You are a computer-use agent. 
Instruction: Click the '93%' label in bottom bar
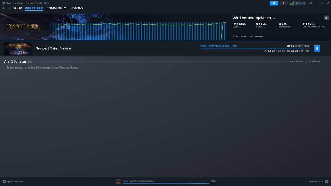tap(213, 181)
